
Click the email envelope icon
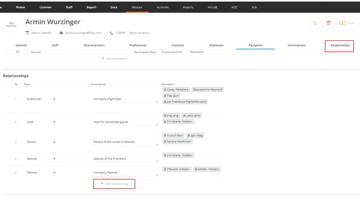61,33
